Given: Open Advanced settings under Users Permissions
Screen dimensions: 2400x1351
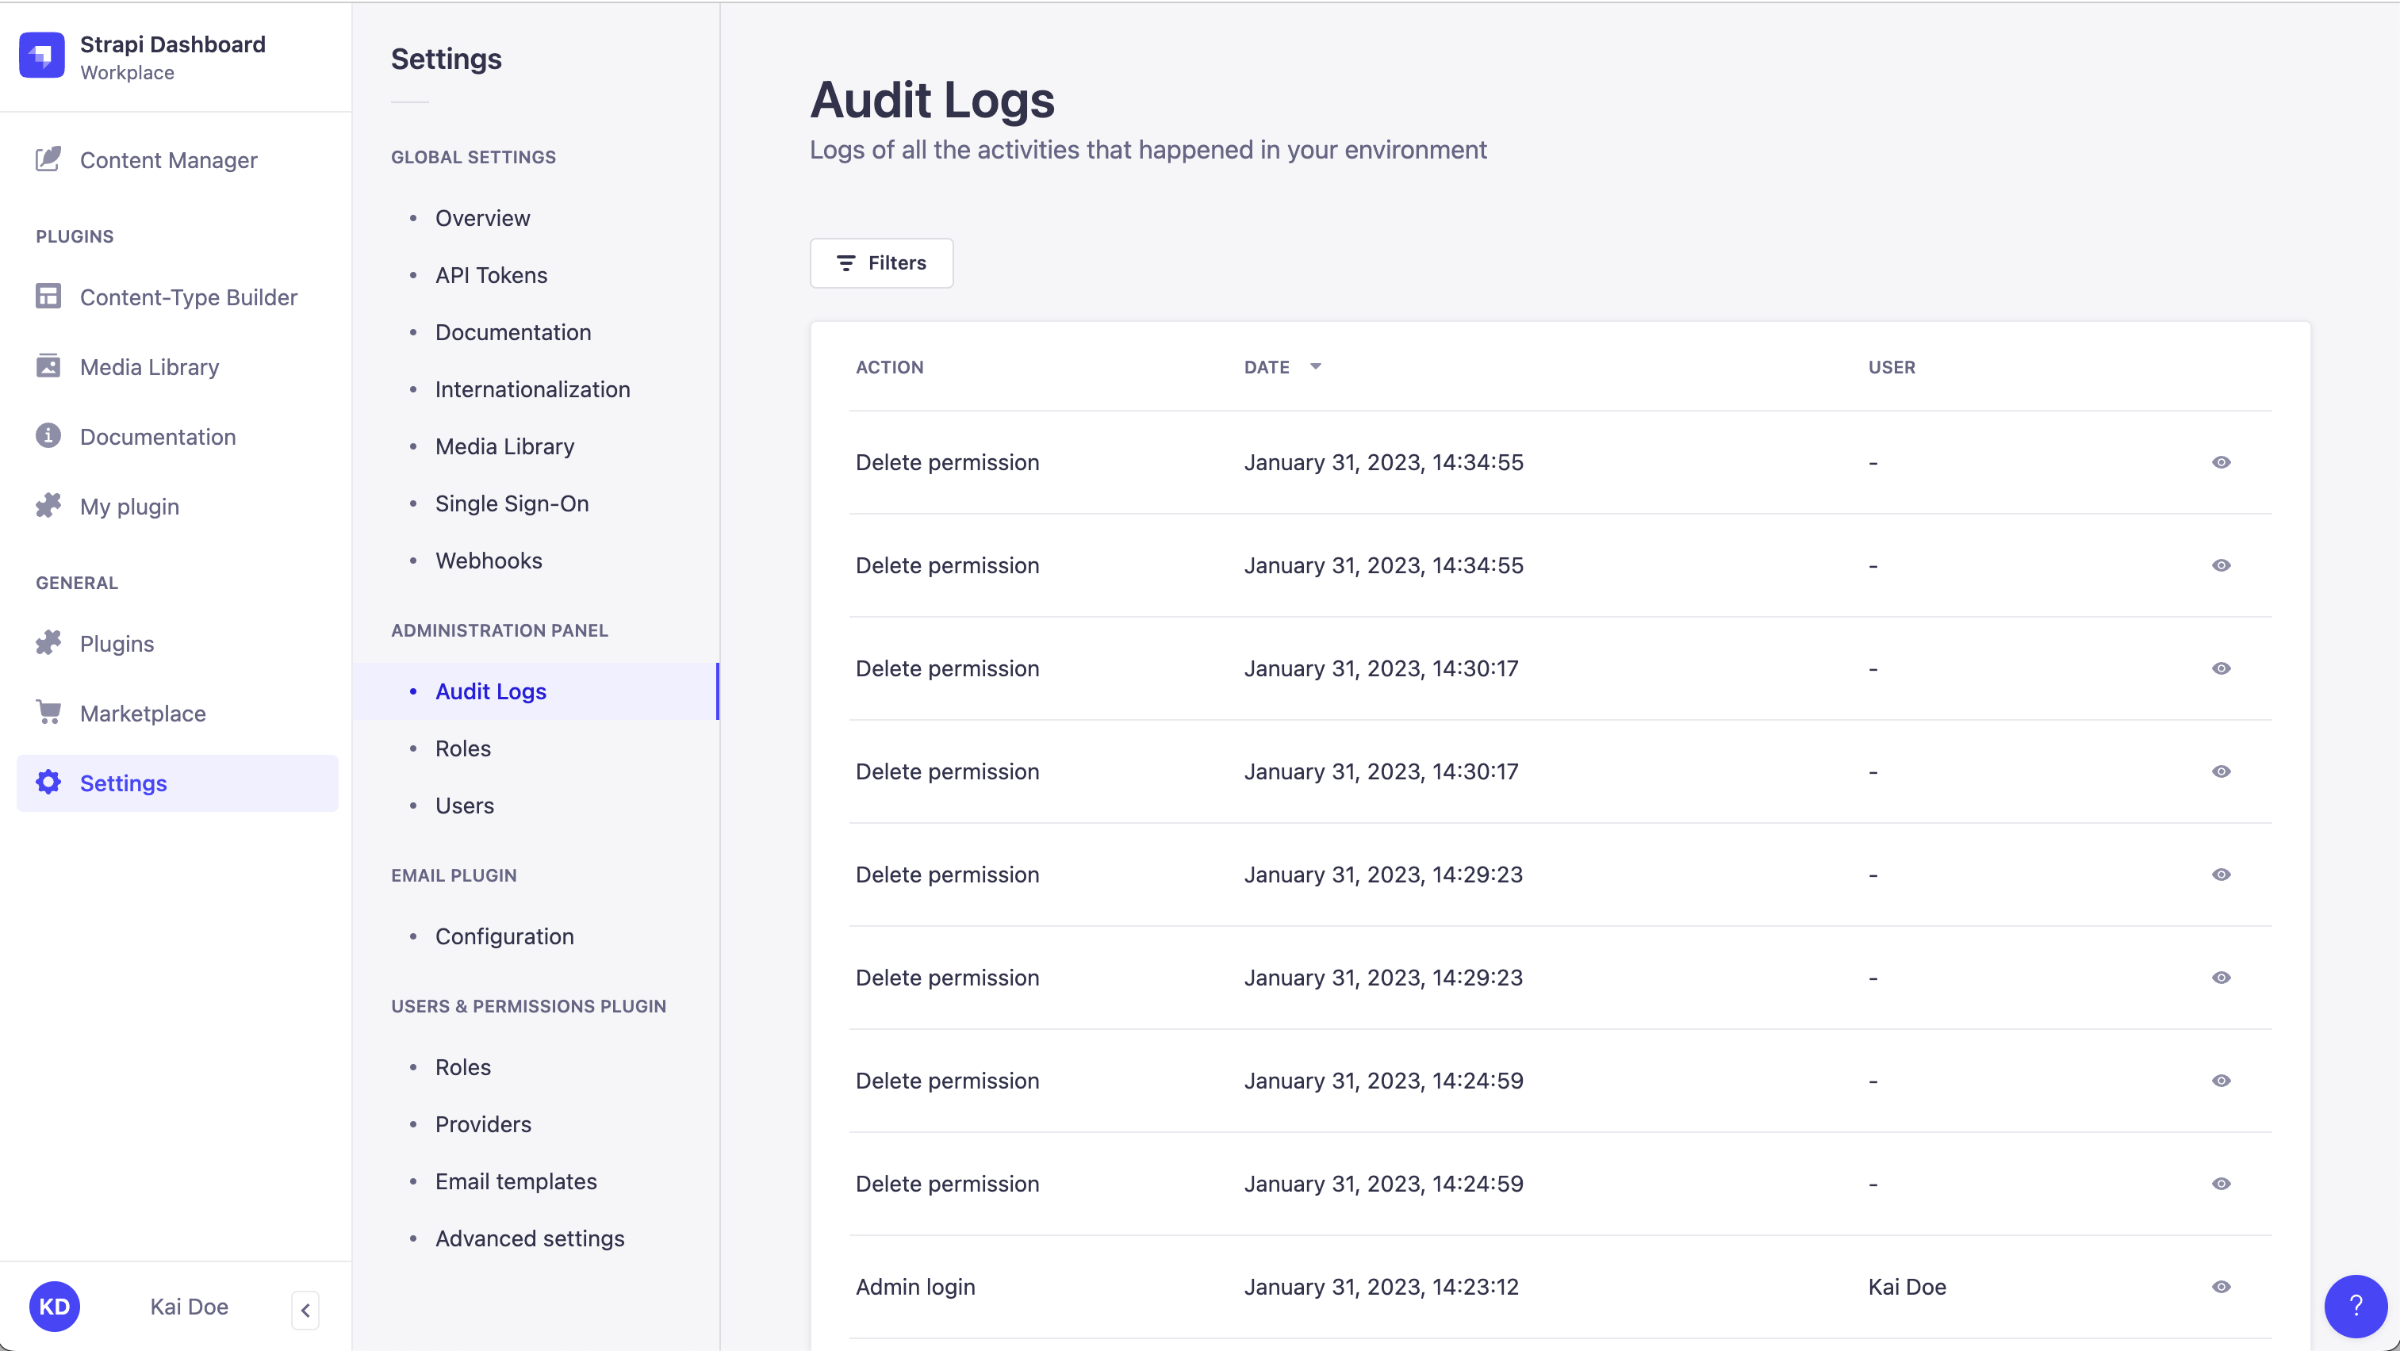Looking at the screenshot, I should click(x=529, y=1238).
